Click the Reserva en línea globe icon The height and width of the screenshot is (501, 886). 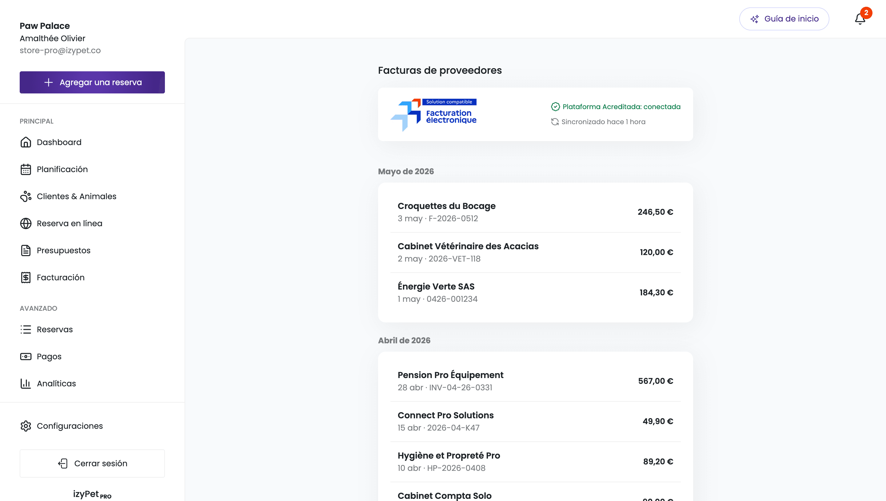click(26, 223)
